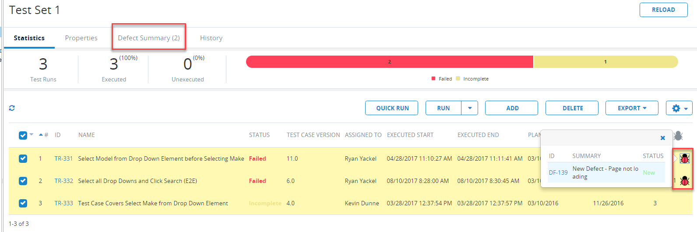697x232 pixels.
Task: Click the RELOAD button
Action: (x=663, y=10)
